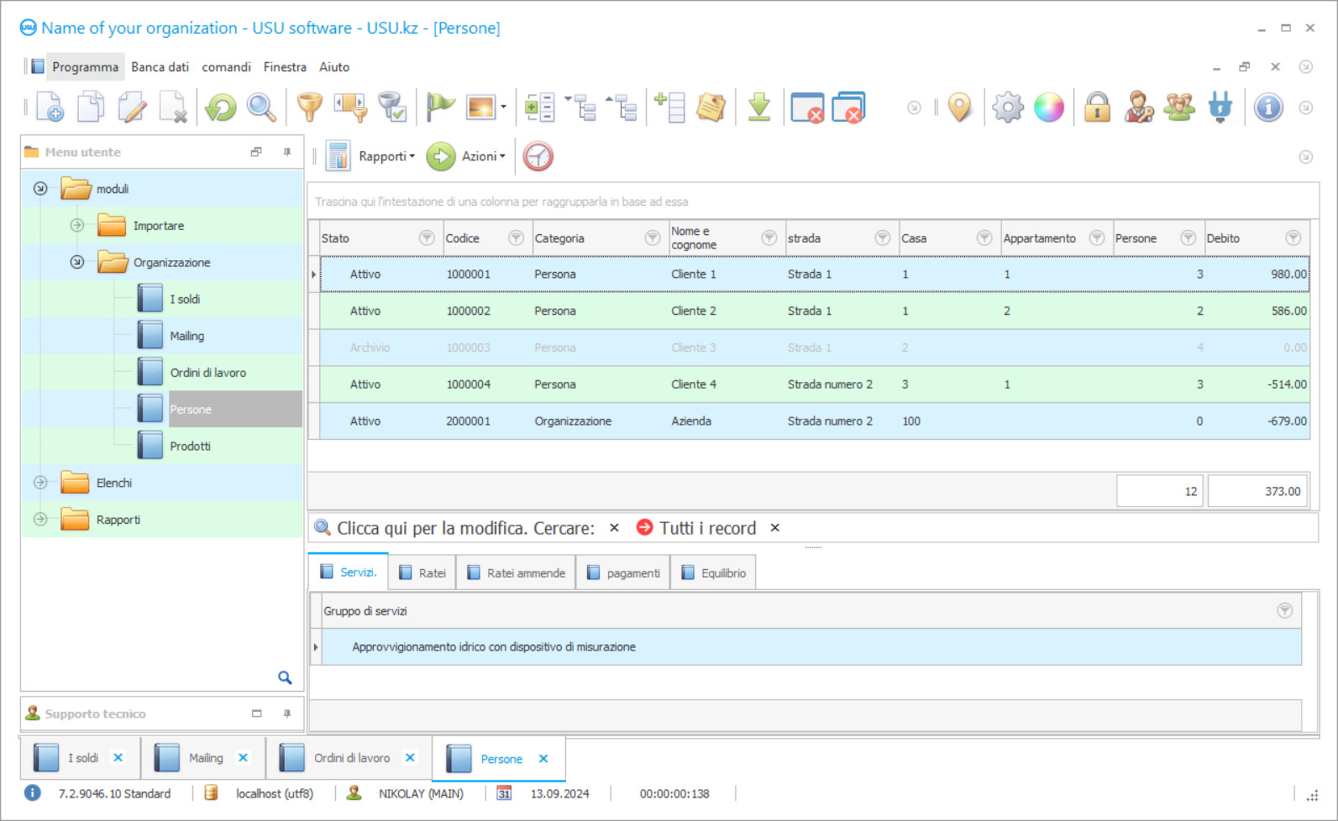Click the blue plug connection icon

[1220, 107]
